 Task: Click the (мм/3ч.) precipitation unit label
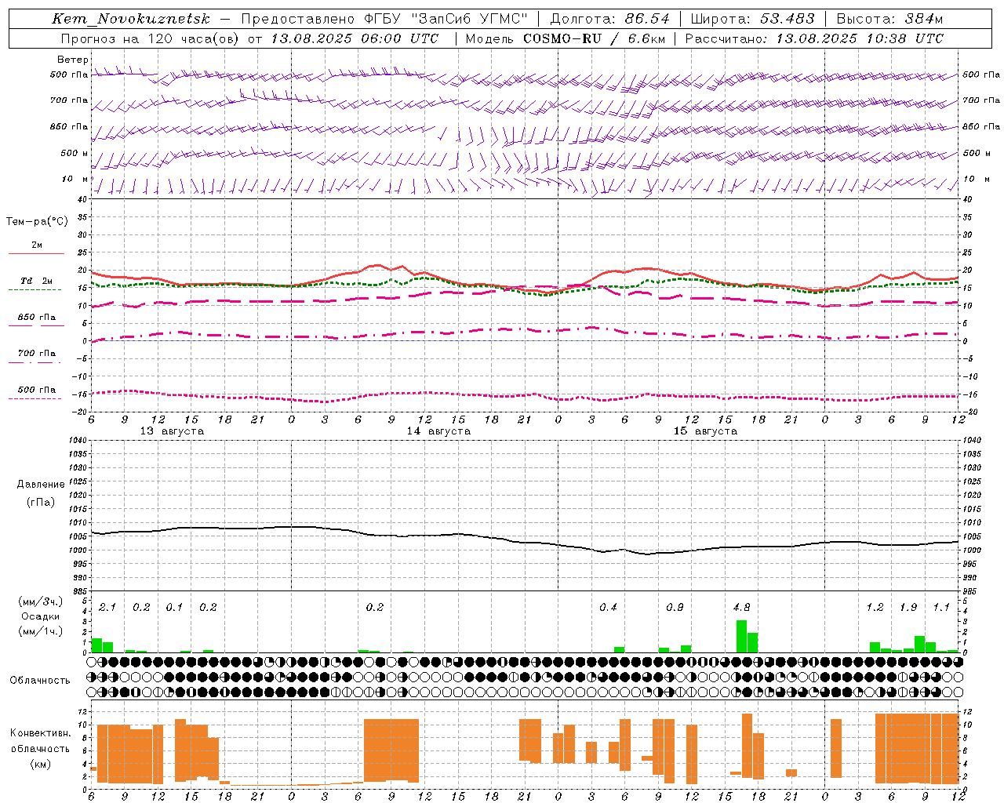[x=40, y=602]
